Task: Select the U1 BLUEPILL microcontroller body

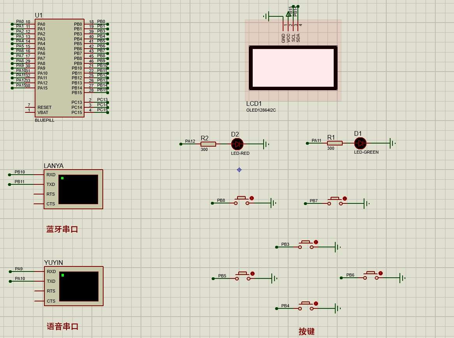Action: (x=60, y=68)
